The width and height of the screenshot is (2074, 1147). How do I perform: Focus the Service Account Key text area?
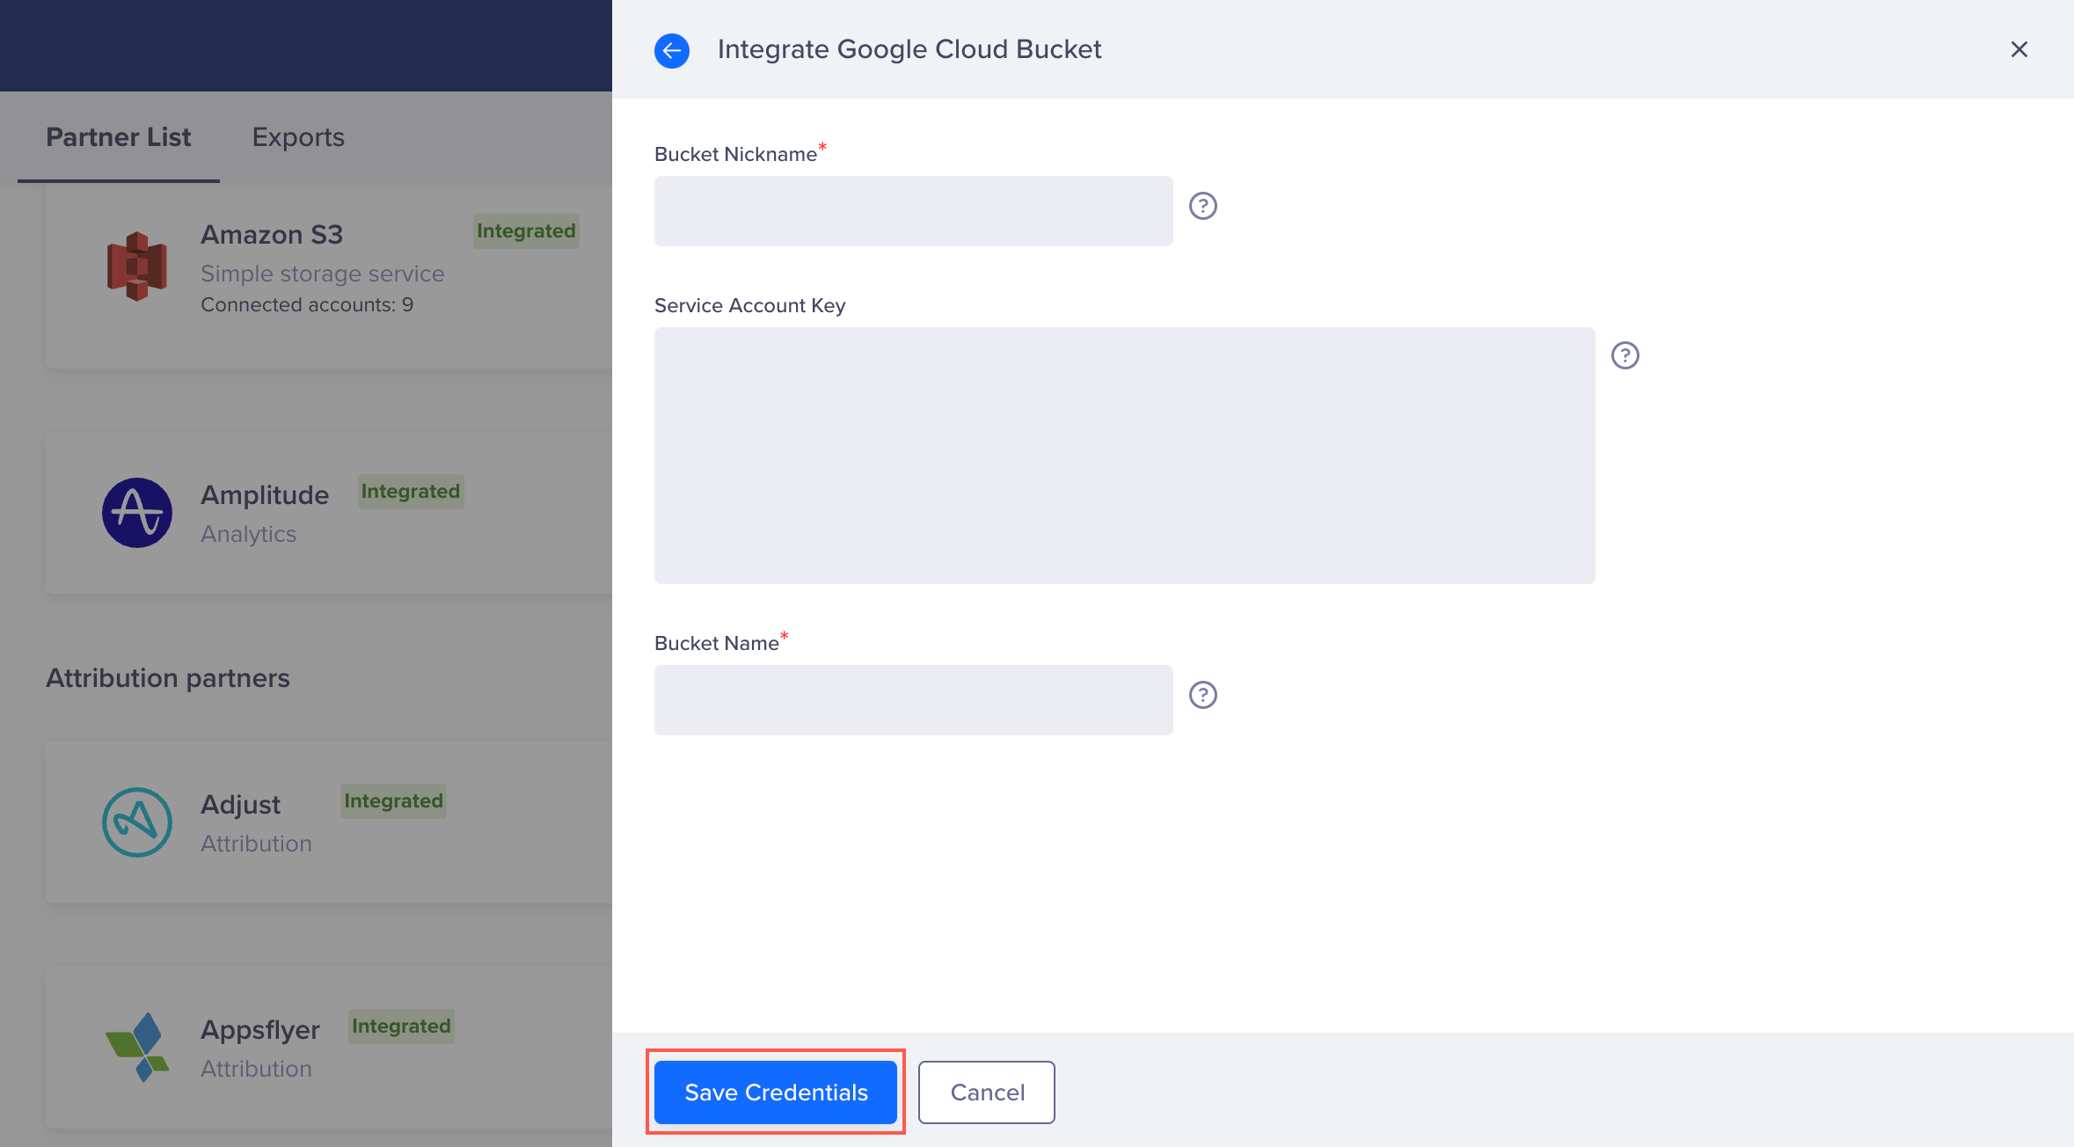1124,456
